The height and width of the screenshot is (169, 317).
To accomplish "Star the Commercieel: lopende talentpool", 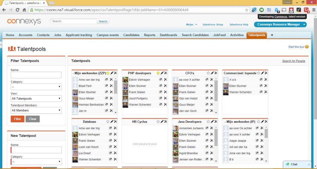I will pos(258,73).
